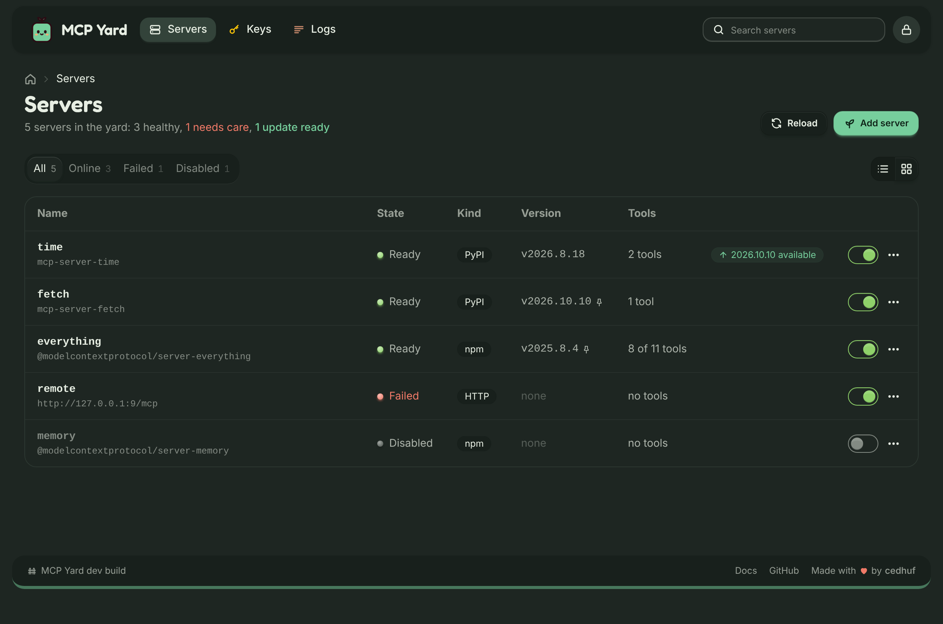Click the 8 of 11 tools cell
This screenshot has width=943, height=624.
point(657,349)
